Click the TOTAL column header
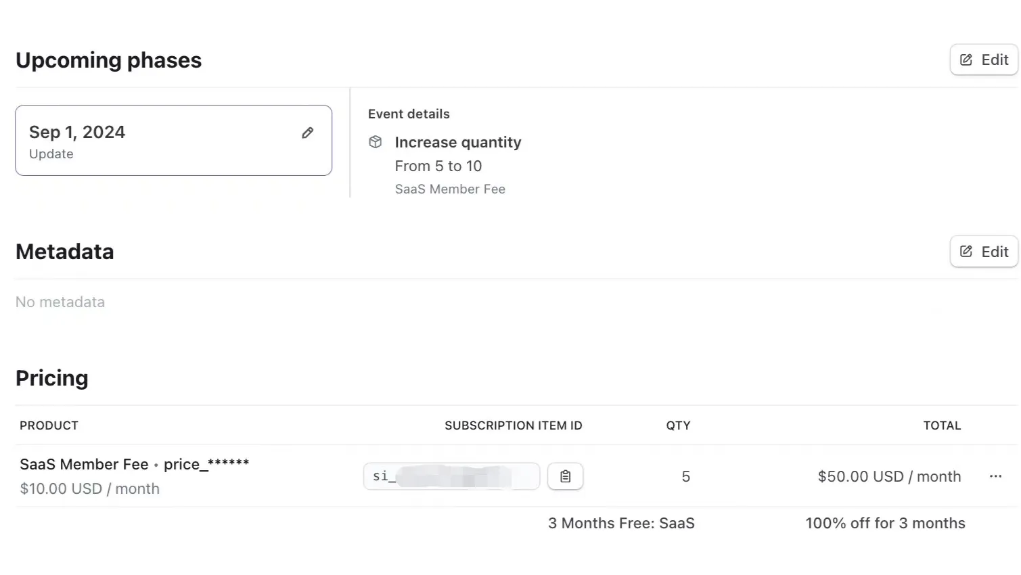This screenshot has width=1021, height=575. tap(942, 425)
